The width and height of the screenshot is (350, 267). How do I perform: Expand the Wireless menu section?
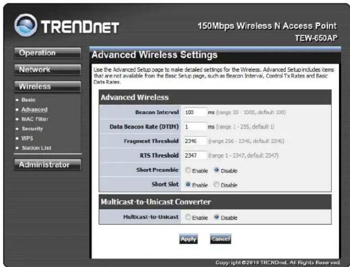(48, 87)
